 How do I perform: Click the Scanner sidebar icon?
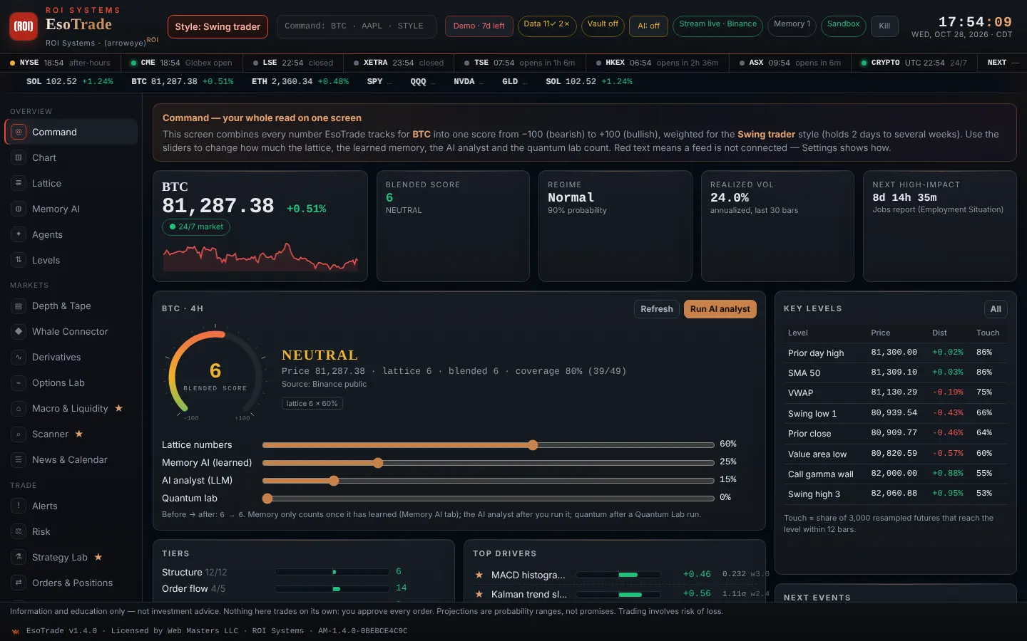(x=19, y=434)
